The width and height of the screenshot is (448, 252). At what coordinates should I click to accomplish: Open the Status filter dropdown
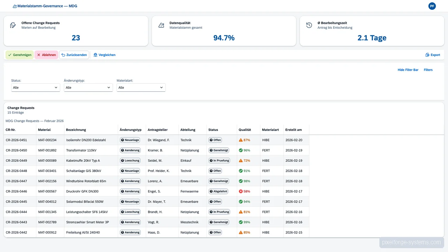tap(36, 87)
